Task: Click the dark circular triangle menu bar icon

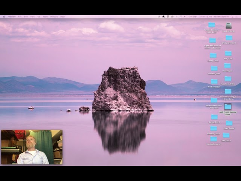Action: point(163,17)
